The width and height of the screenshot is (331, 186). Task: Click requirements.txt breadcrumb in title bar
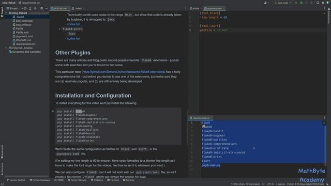coord(29,3)
